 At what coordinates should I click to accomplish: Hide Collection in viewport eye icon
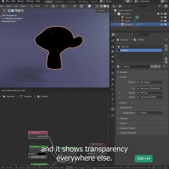click(162, 14)
